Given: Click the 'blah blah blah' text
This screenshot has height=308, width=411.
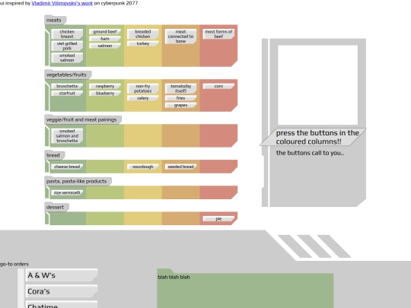Looking at the screenshot, I should click(x=174, y=277).
